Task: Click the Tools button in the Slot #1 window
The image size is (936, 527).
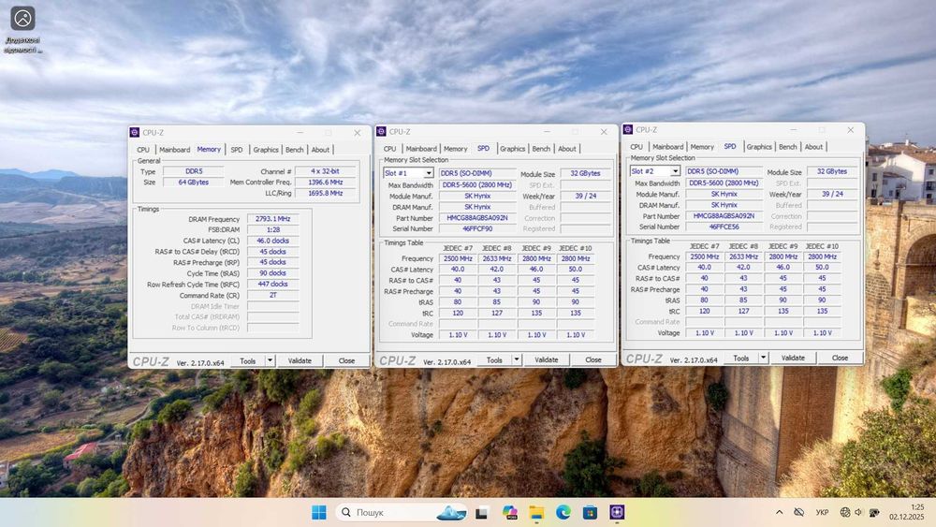Action: click(494, 359)
